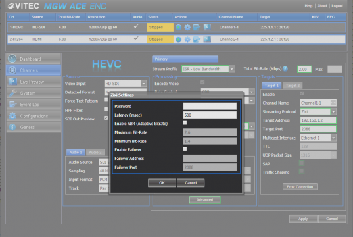This screenshot has height=237, width=353.
Task: Start streaming on channel 2-H.264 play icon
Action: pyautogui.click(x=178, y=39)
